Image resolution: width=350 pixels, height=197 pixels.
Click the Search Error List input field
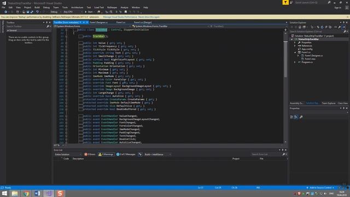tap(266, 154)
